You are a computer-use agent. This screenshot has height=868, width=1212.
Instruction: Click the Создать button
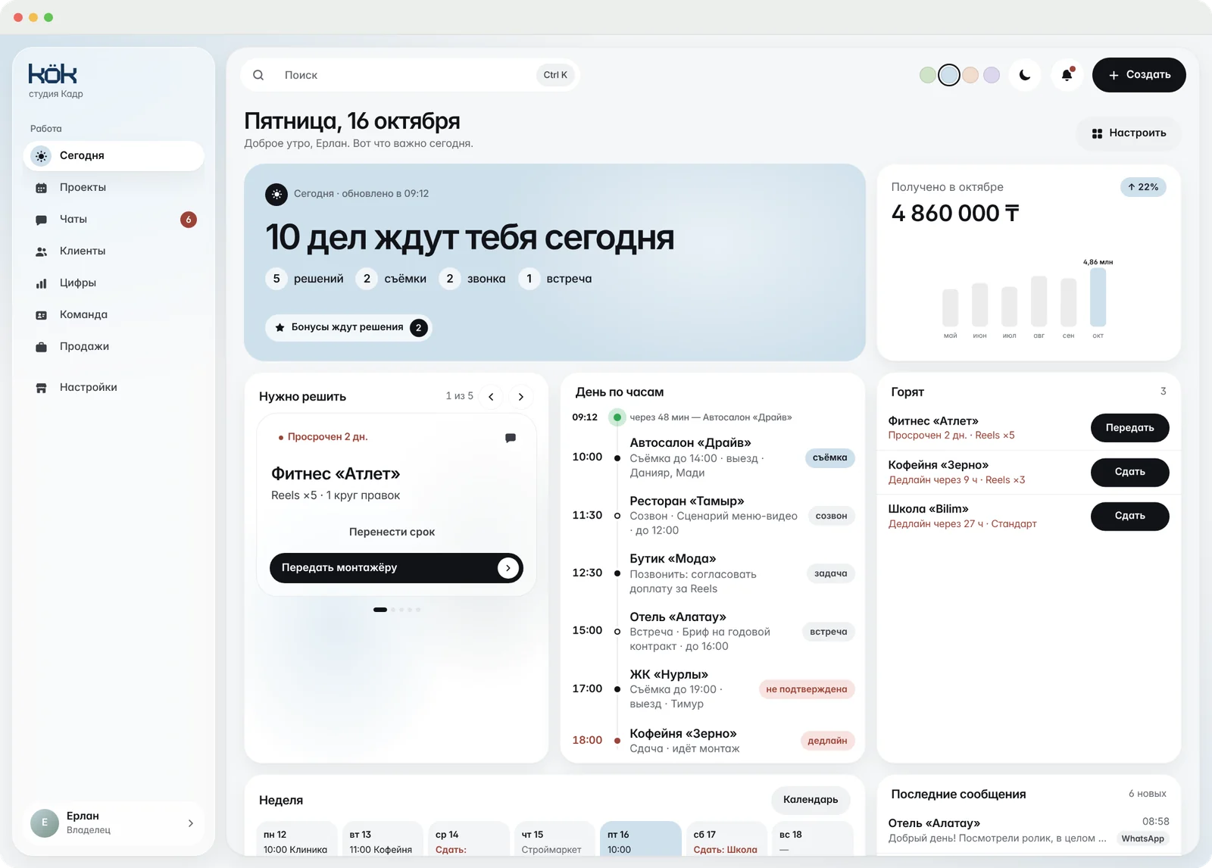(x=1139, y=75)
